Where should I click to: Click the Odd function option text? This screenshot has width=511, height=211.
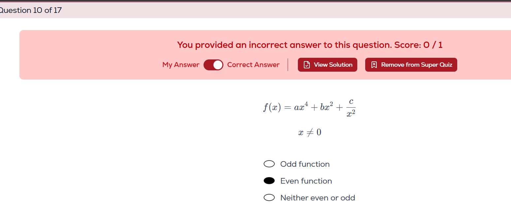(305, 164)
